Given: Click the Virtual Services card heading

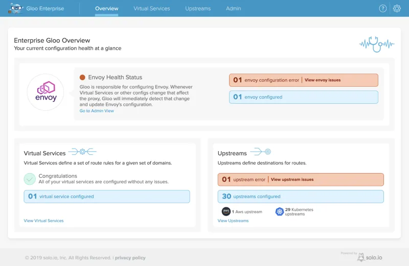Looking at the screenshot, I should 44,153.
